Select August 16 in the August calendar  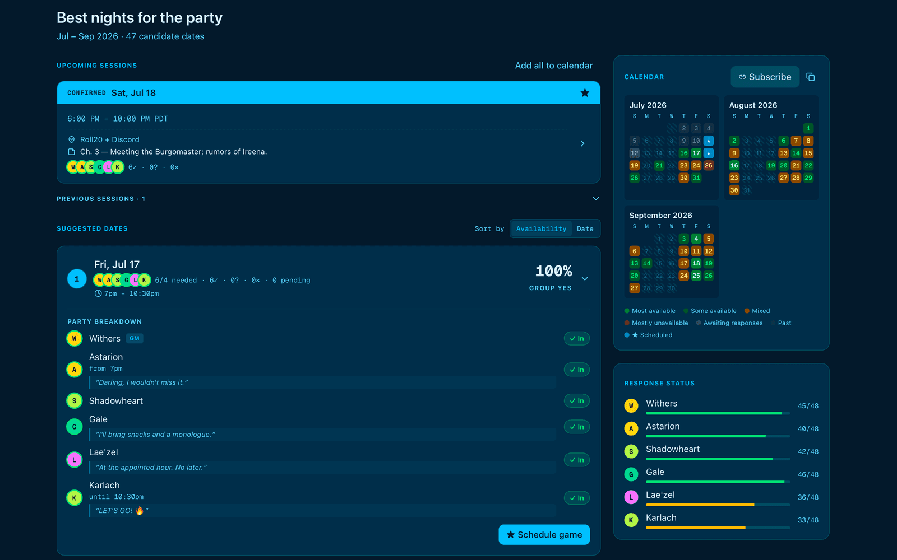coord(734,165)
